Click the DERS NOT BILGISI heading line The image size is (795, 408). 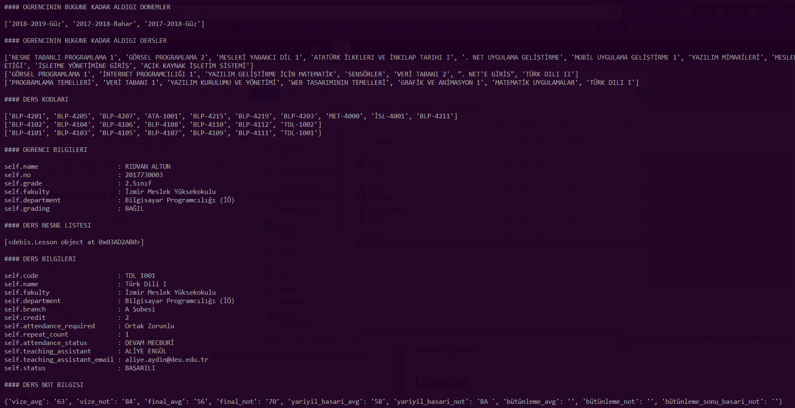pyautogui.click(x=44, y=384)
